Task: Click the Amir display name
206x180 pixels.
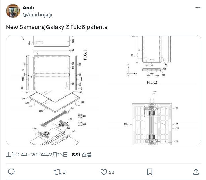Action: [28, 8]
